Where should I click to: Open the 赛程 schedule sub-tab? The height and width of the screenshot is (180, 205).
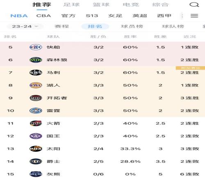click(x=61, y=26)
